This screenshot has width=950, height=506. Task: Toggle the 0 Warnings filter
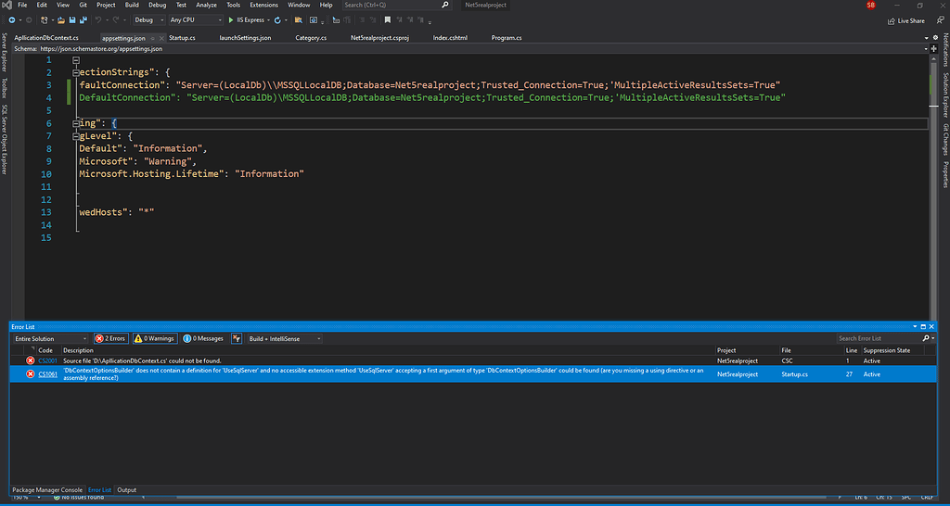coord(155,338)
